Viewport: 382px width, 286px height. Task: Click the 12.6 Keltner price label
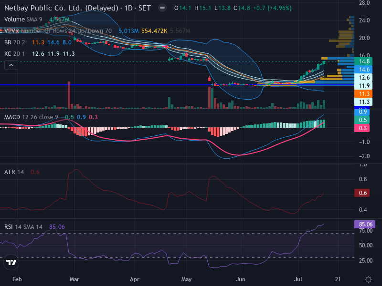[x=364, y=78]
